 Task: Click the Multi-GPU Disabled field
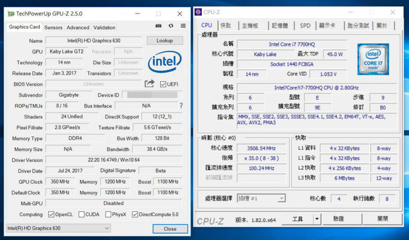coord(113,203)
